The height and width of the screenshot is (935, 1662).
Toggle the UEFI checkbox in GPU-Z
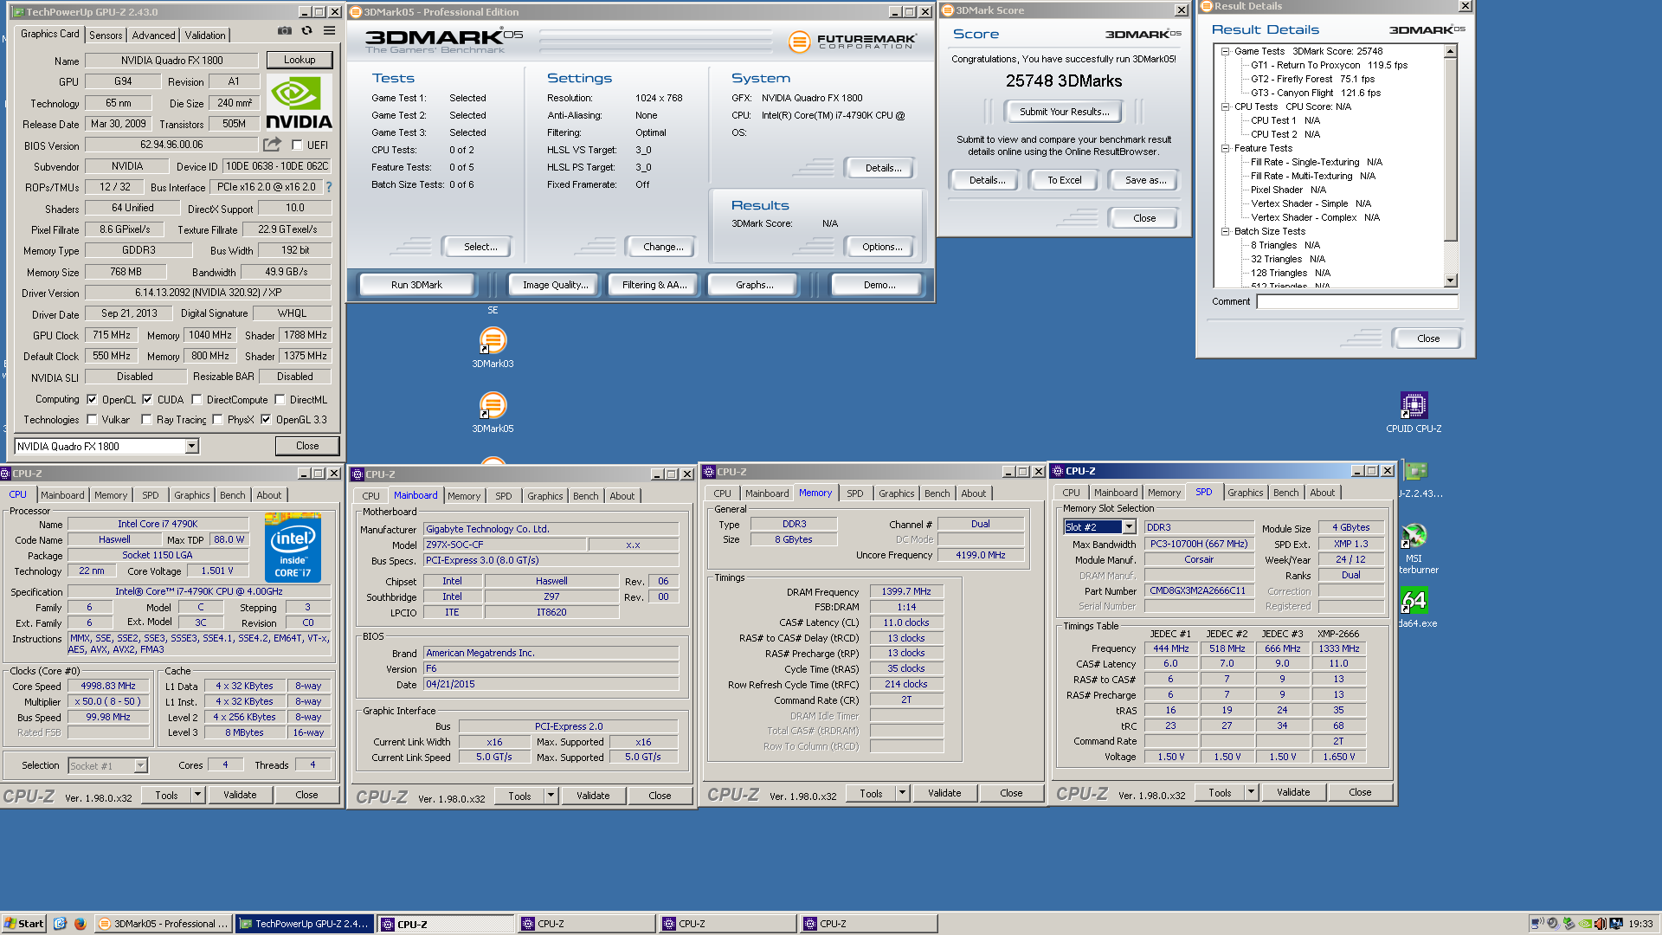click(297, 145)
